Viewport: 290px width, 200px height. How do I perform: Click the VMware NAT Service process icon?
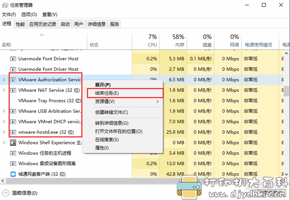(13, 90)
